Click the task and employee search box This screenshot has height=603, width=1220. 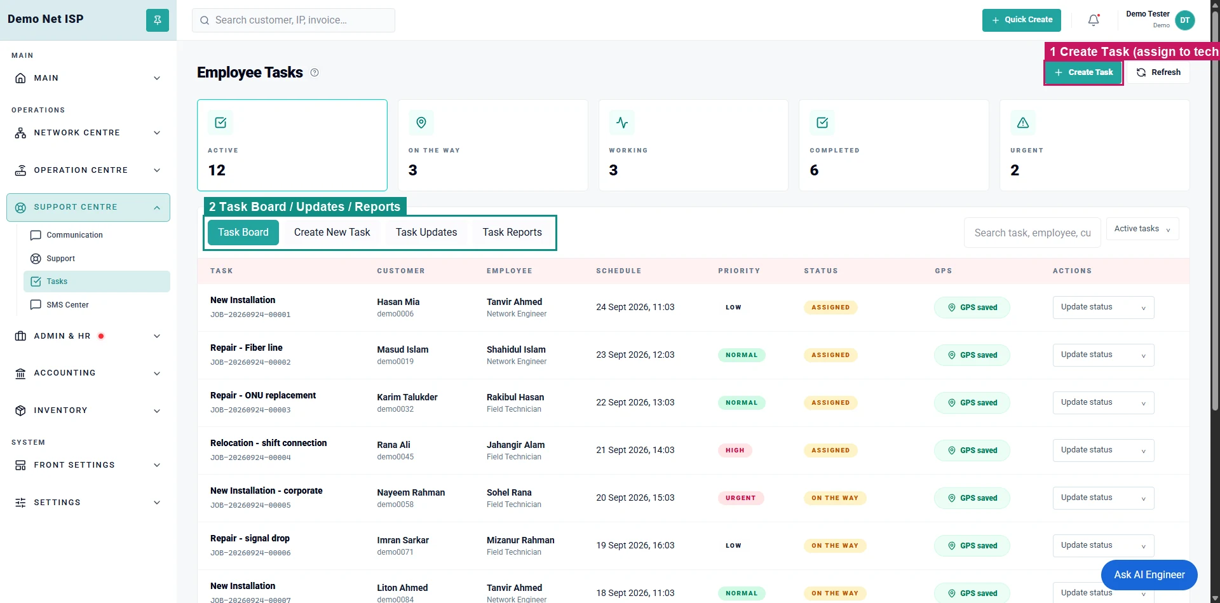[1033, 233]
